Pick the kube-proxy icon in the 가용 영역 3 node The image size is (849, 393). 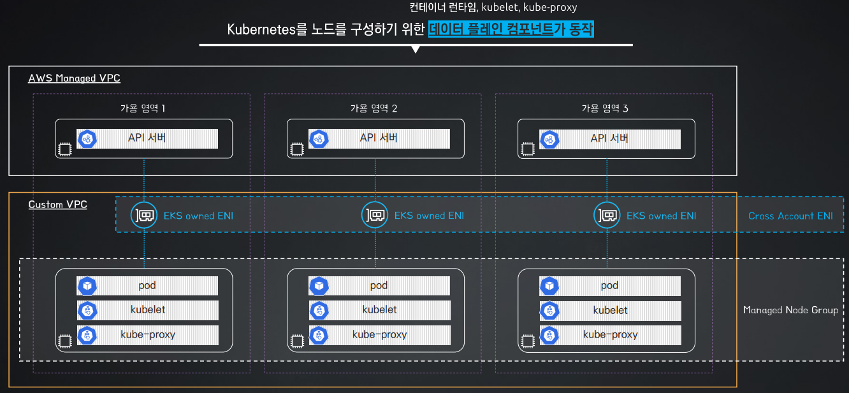point(549,335)
